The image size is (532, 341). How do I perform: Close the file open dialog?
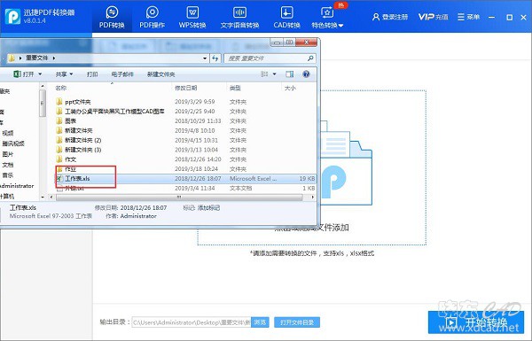pos(306,43)
